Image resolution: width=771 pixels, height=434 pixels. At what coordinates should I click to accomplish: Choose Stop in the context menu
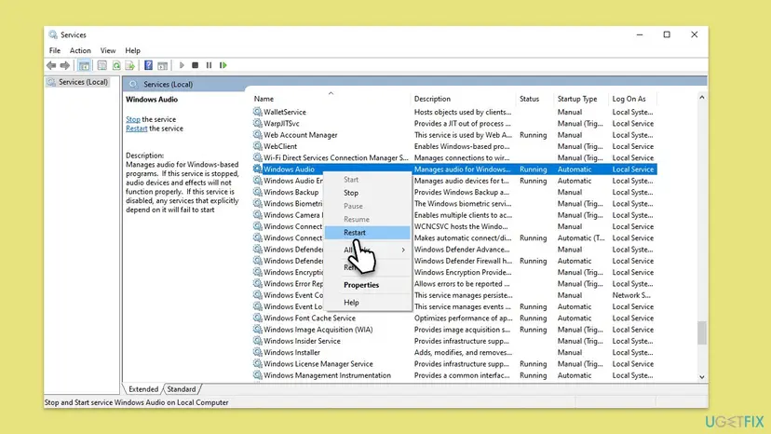coord(367,193)
